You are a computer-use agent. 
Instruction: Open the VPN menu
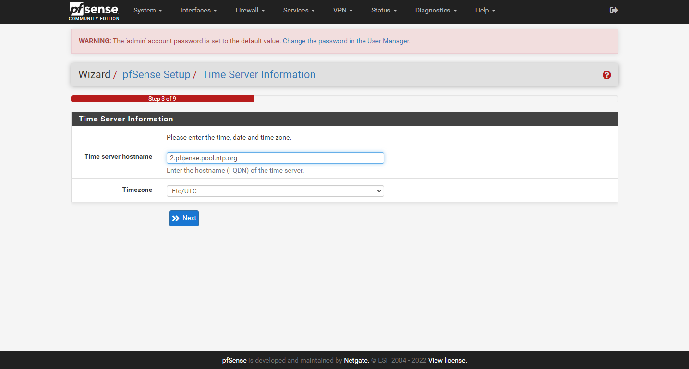coord(343,10)
